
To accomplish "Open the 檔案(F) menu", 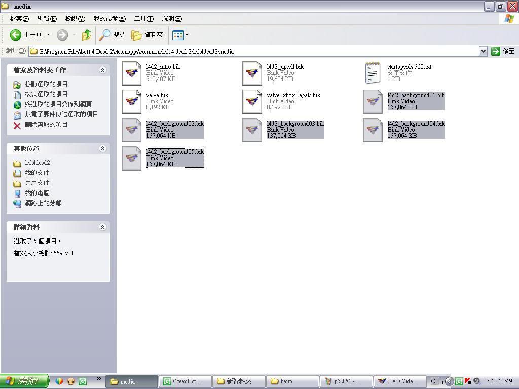I will click(x=19, y=19).
